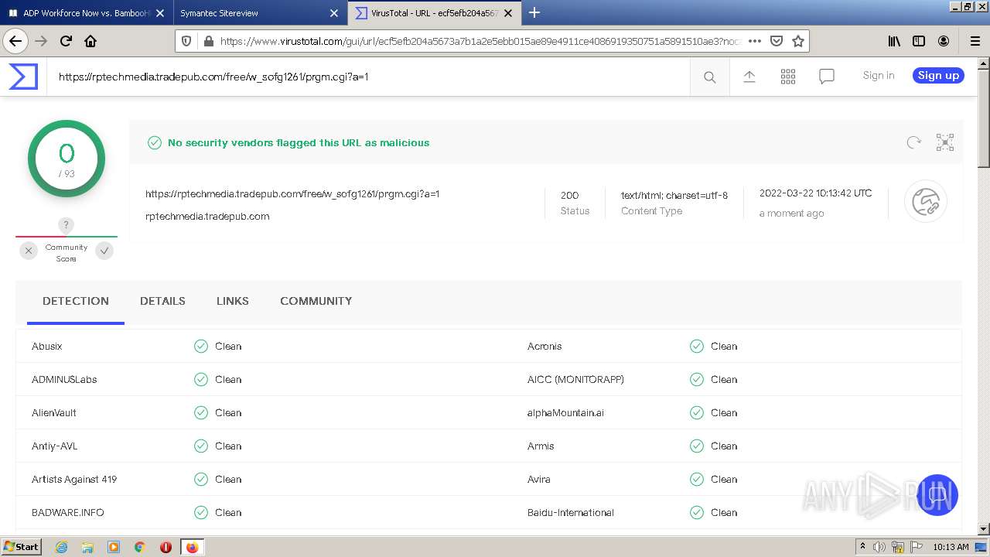Click the Avira vendor name
This screenshot has width=990, height=557.
(x=539, y=479)
